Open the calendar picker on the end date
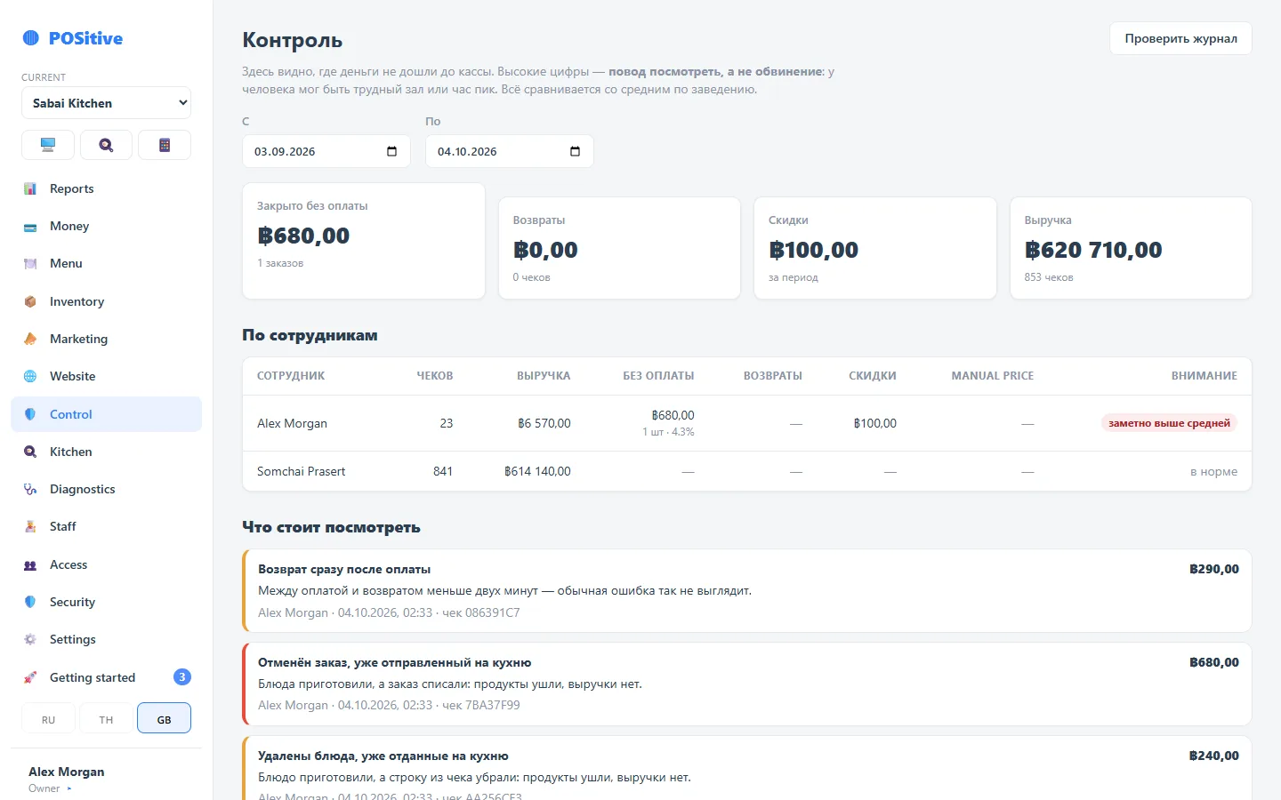This screenshot has width=1281, height=800. (x=575, y=151)
